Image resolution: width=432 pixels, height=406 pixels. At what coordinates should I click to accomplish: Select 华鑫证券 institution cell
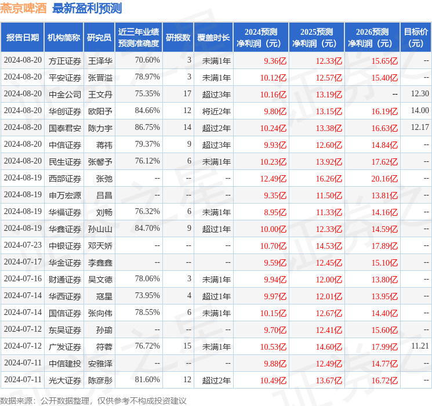pos(65,229)
